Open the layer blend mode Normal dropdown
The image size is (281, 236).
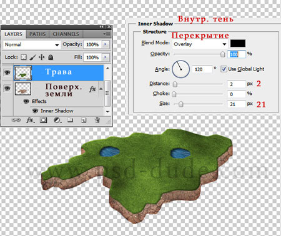[32, 44]
